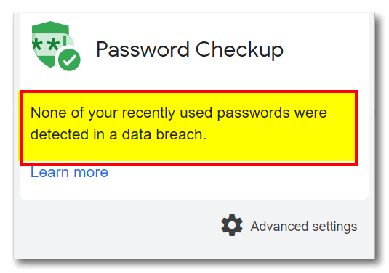Click the green Password Checkup shield icon
This screenshot has height=273, width=389.
click(56, 46)
